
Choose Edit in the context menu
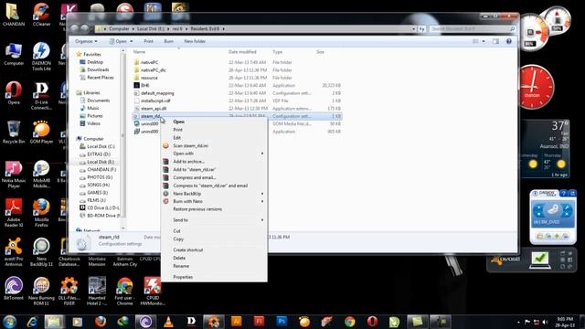pyautogui.click(x=214, y=138)
